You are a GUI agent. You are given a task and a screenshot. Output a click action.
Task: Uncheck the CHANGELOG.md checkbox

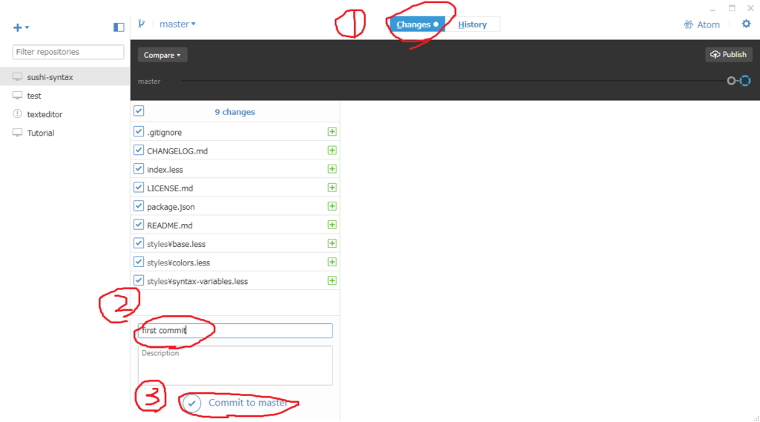(x=139, y=151)
